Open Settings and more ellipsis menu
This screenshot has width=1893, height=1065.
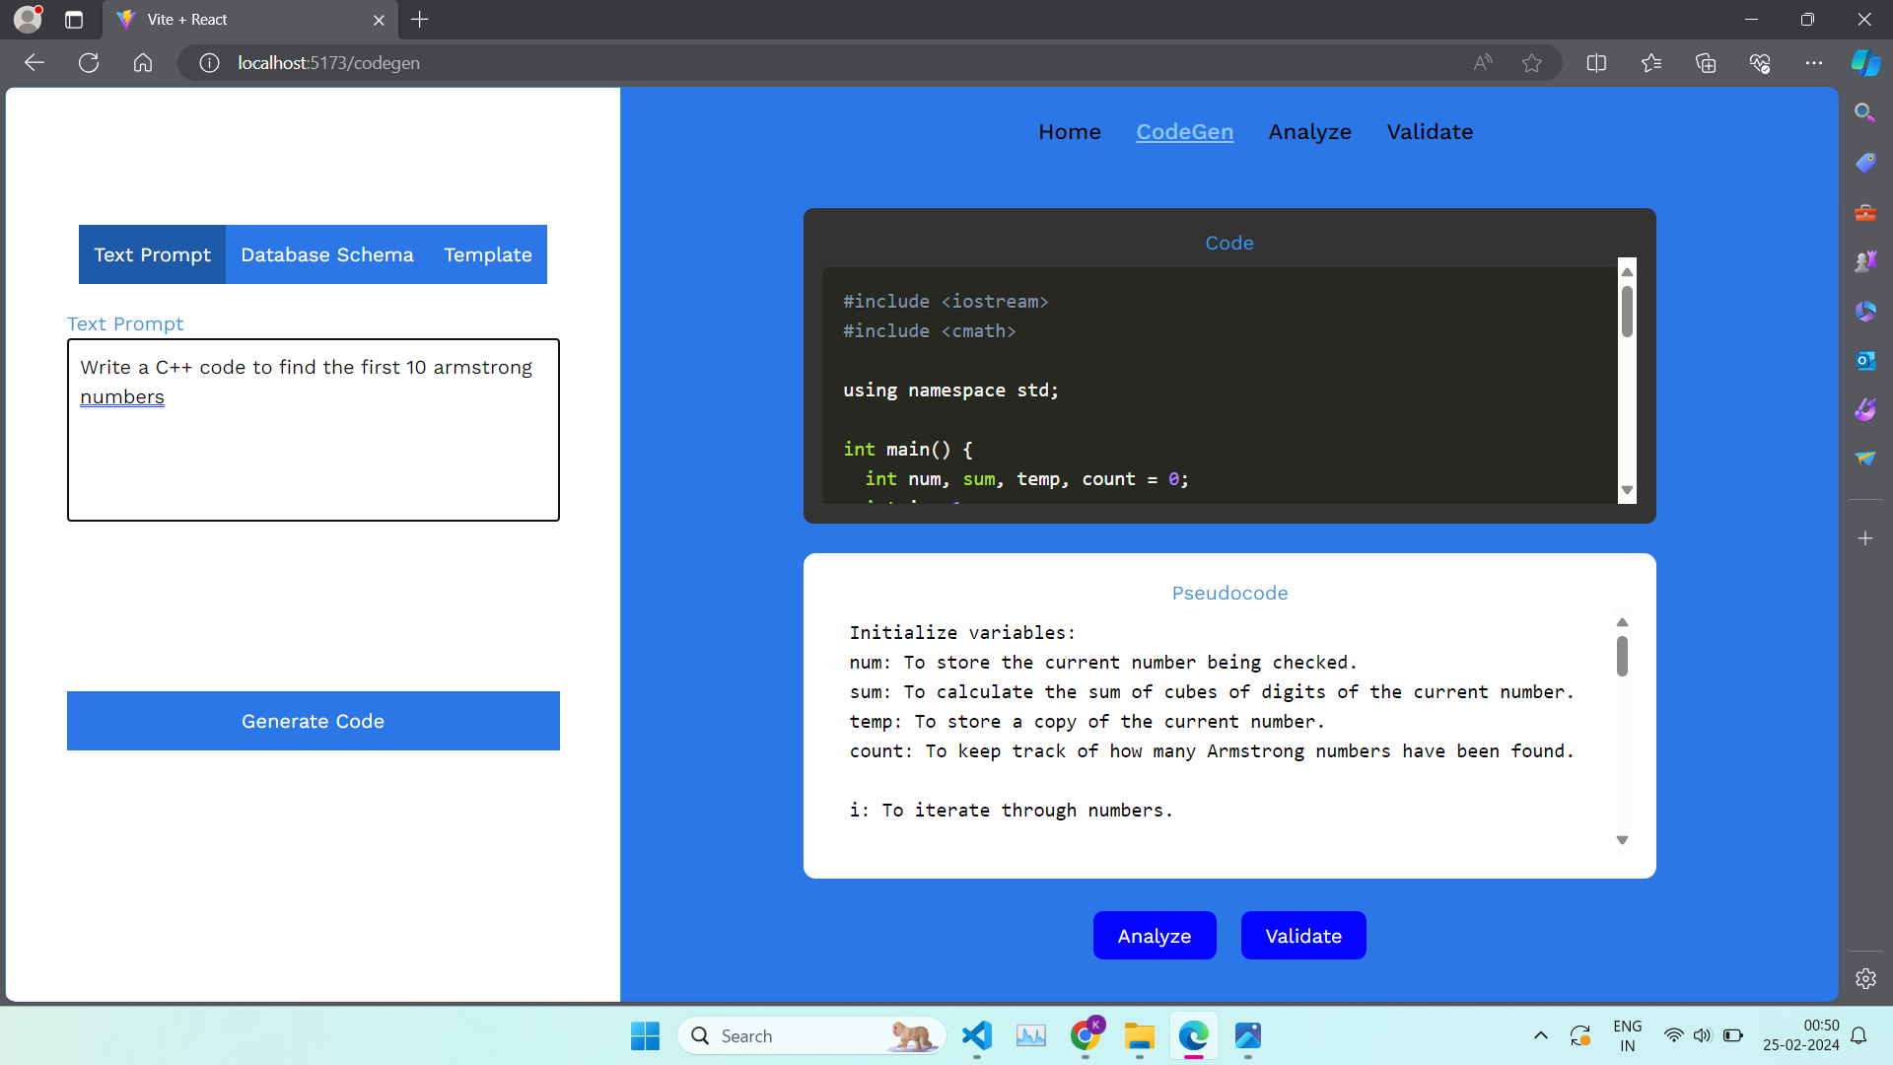coord(1813,63)
